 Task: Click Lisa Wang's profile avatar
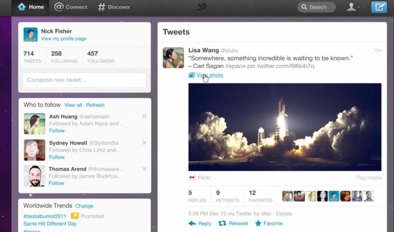[x=173, y=58]
